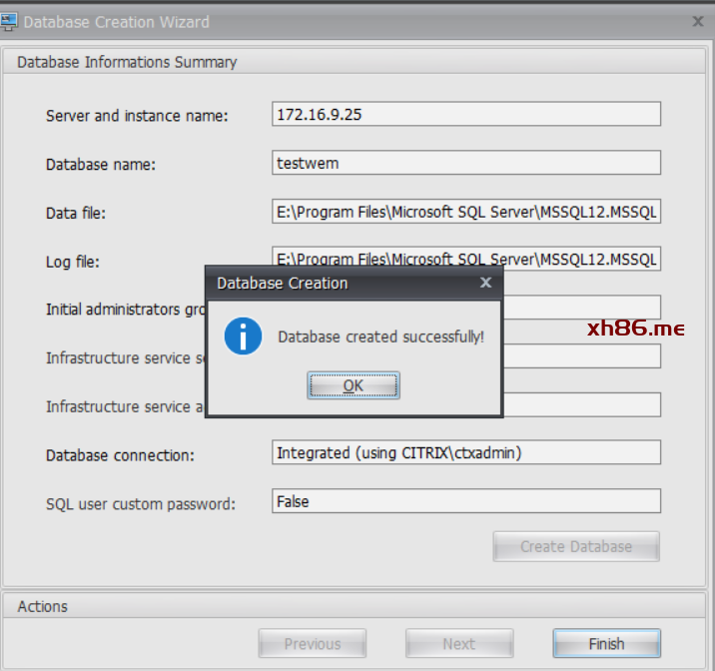Click the Actions section header
The height and width of the screenshot is (671, 715).
pyautogui.click(x=43, y=606)
